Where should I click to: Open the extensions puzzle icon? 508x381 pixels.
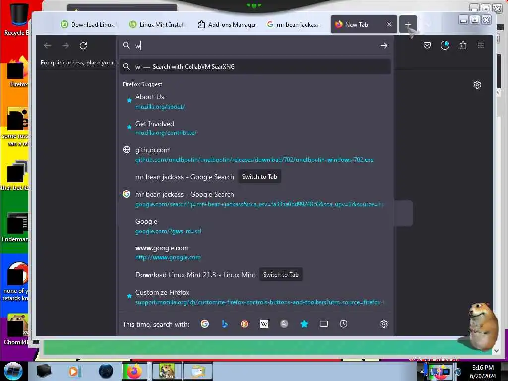463,45
